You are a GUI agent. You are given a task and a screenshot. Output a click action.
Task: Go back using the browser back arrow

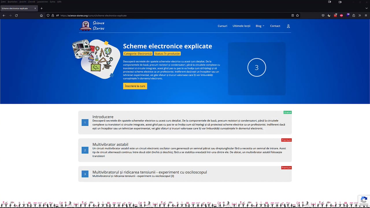[4, 16]
